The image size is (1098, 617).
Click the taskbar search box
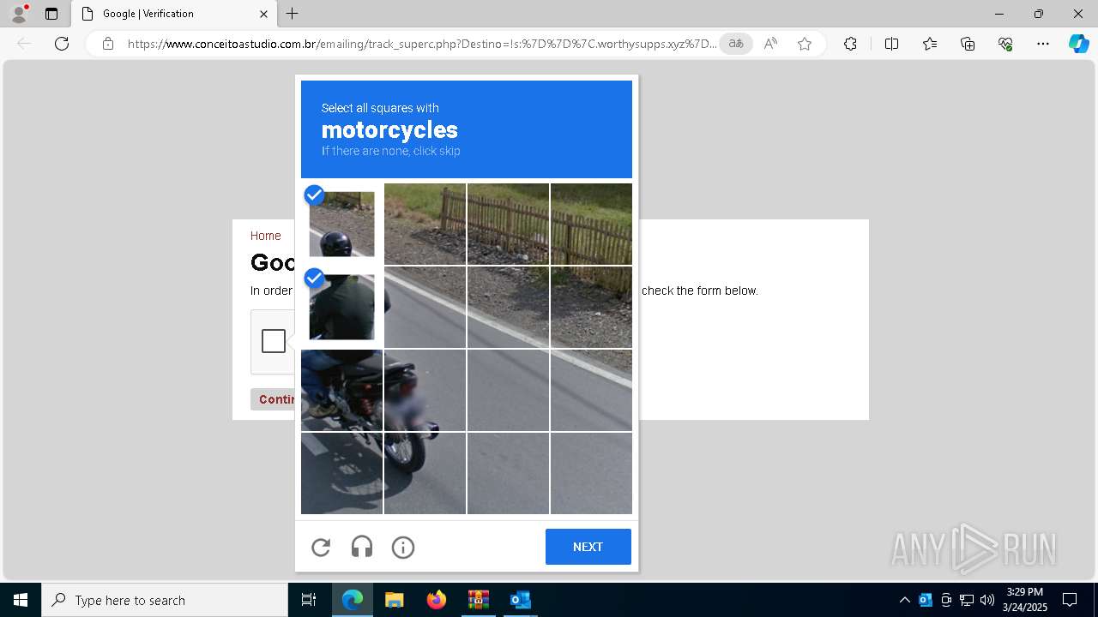[165, 600]
